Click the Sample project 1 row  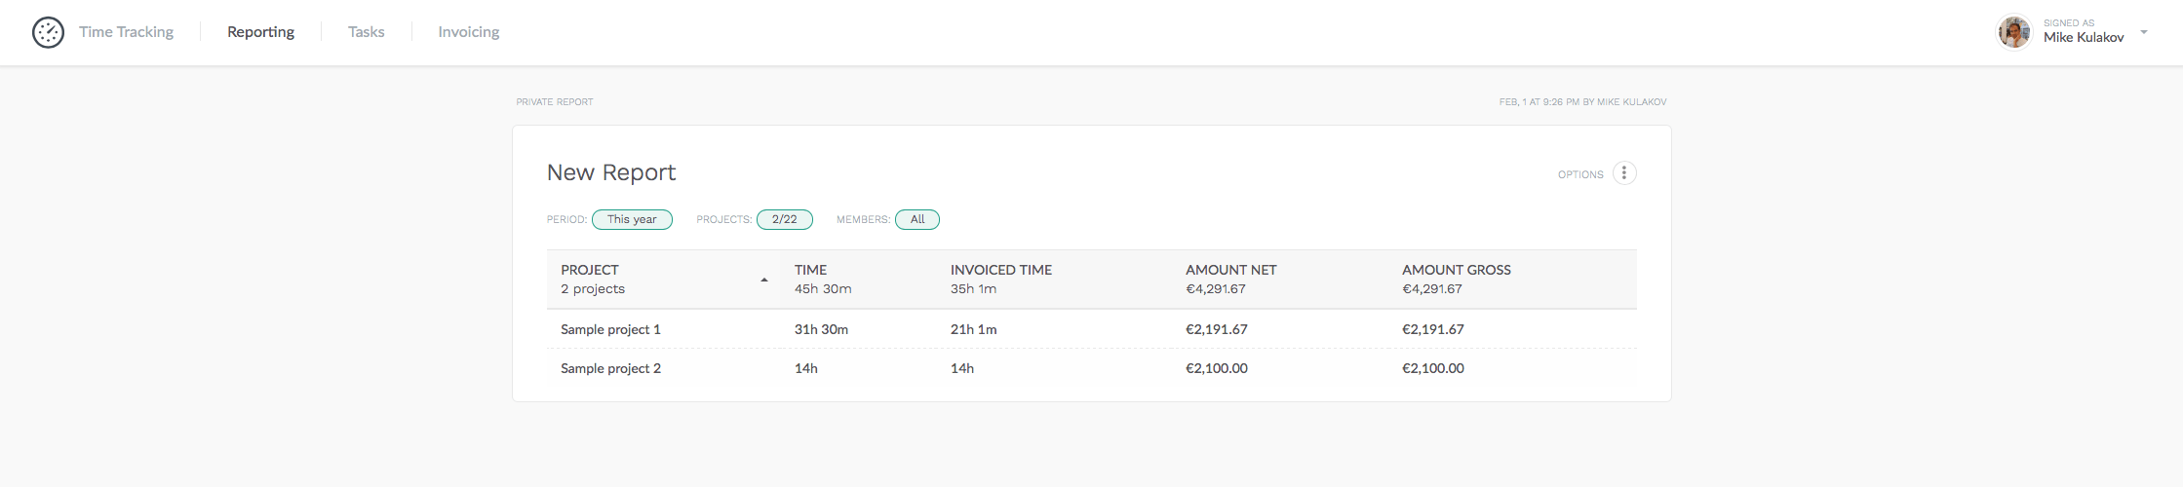coord(610,329)
